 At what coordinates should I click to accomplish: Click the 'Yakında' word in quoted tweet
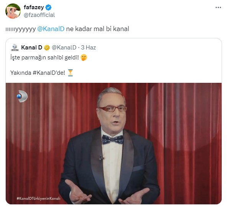(x=21, y=73)
